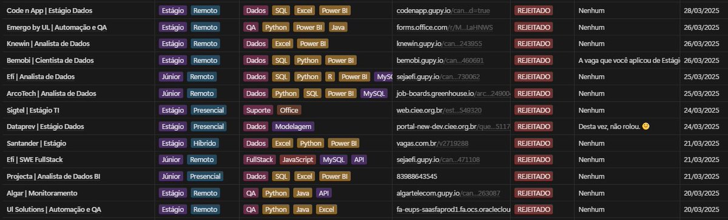Select the Nenhum cell in the Santander row

tap(591, 143)
